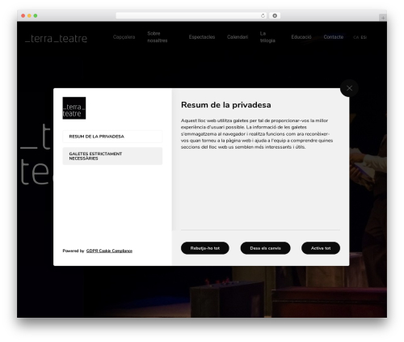Click the terra teatre logo in the modal
Image resolution: width=404 pixels, height=342 pixels.
coord(74,108)
